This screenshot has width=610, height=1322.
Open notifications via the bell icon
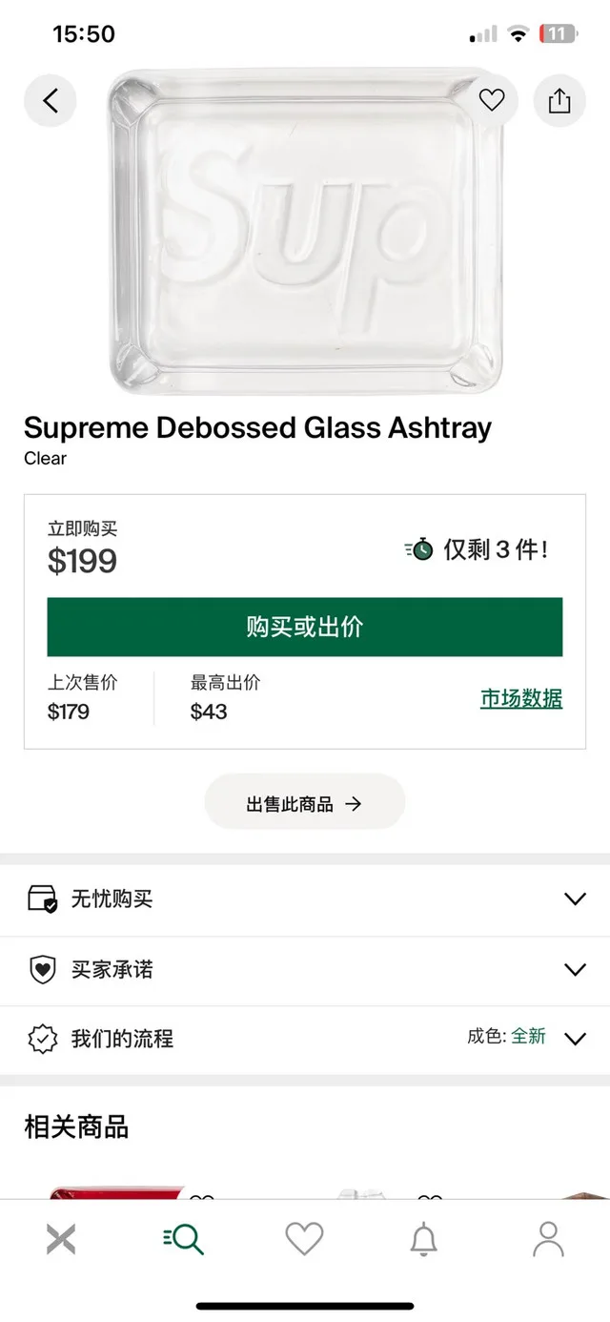point(426,1237)
